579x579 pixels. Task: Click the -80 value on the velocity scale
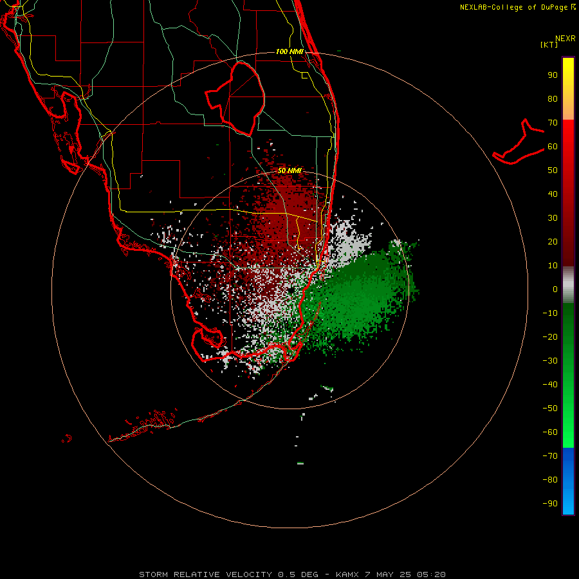coord(550,480)
